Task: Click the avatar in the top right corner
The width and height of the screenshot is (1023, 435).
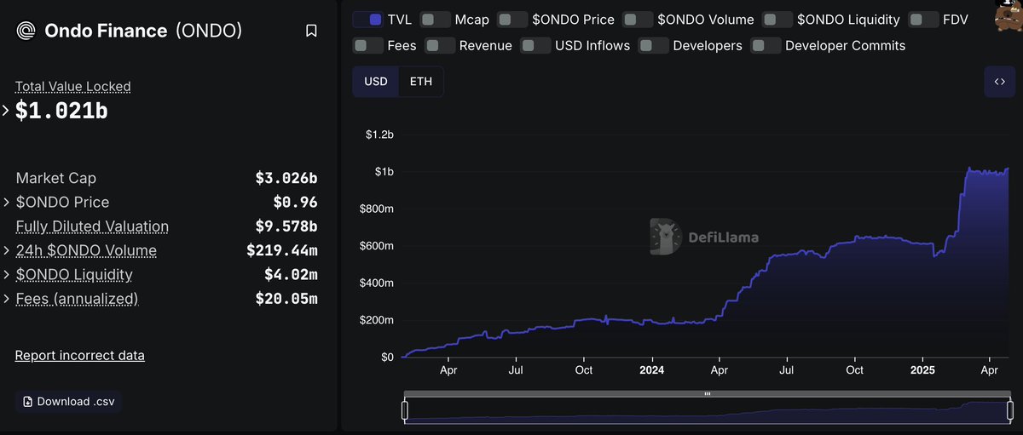Action: pyautogui.click(x=1009, y=14)
